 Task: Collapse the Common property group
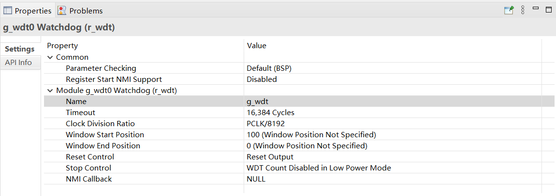coord(50,57)
